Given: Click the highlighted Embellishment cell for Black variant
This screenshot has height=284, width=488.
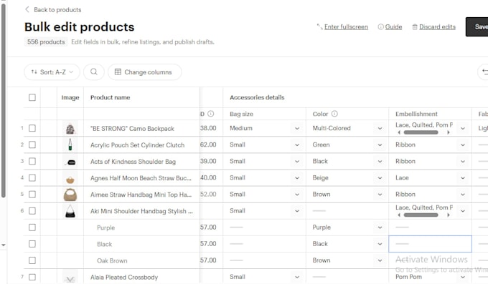Looking at the screenshot, I should [430, 244].
